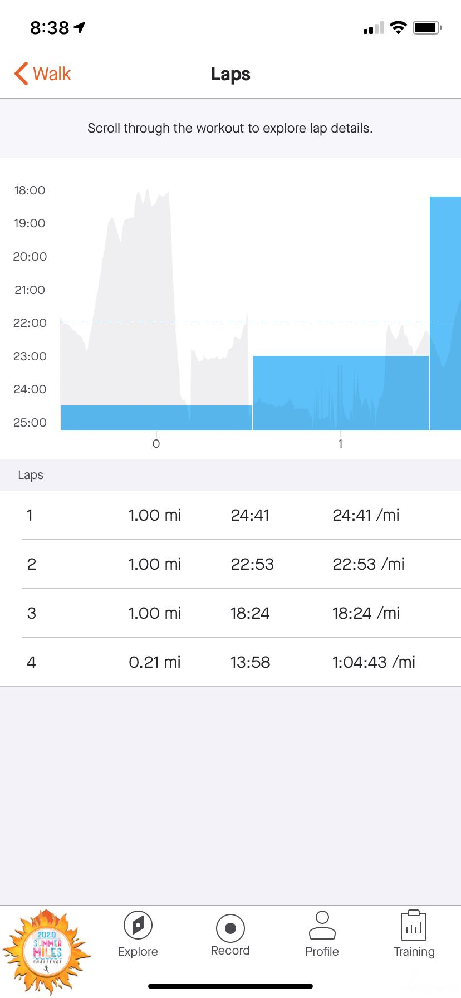The width and height of the screenshot is (461, 998).
Task: Tap the Explore compass icon
Action: pos(138,926)
